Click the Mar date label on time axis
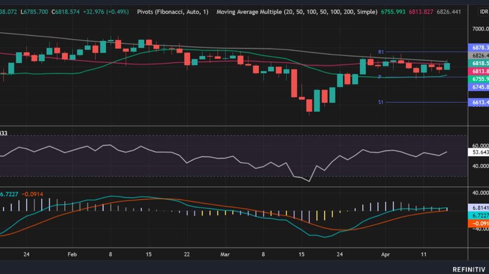 click(x=225, y=254)
